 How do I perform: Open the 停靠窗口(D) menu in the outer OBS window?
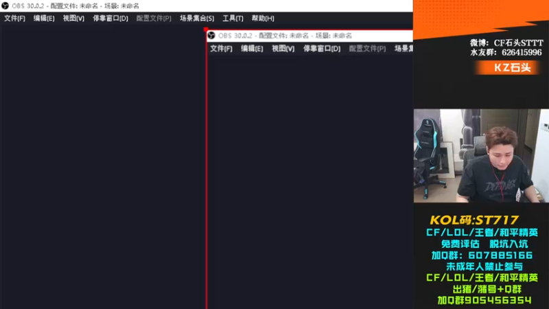(110, 19)
